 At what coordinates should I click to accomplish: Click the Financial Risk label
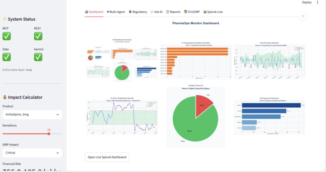pyautogui.click(x=12, y=164)
